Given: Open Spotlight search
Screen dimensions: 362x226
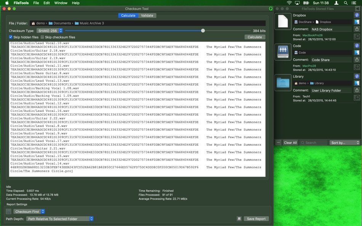Looking at the screenshot, I should 345,3.
